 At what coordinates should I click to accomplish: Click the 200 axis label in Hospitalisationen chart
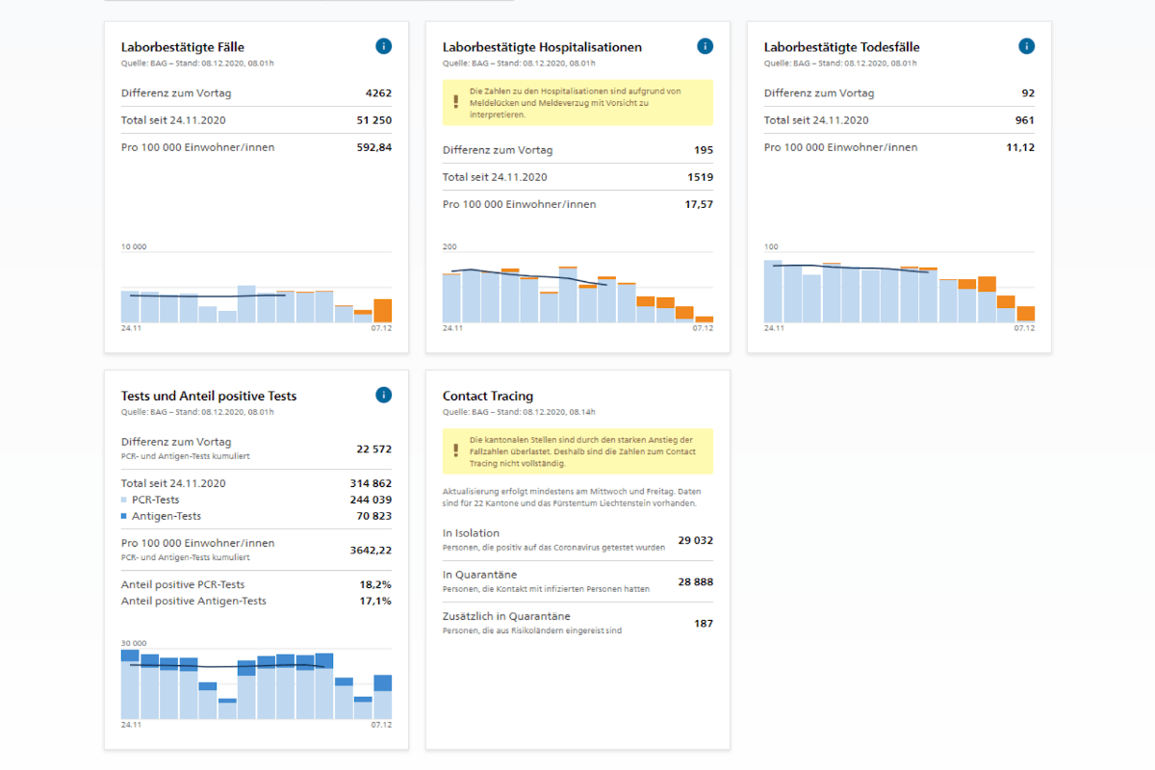[449, 247]
